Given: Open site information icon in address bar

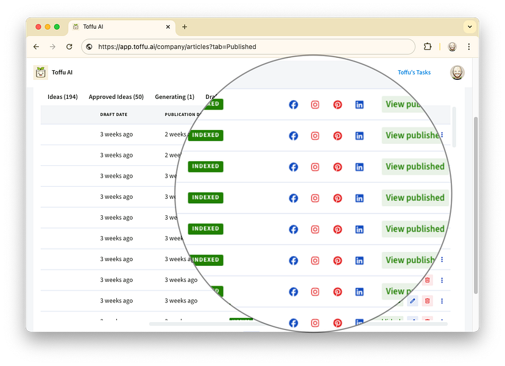Looking at the screenshot, I should pos(89,47).
